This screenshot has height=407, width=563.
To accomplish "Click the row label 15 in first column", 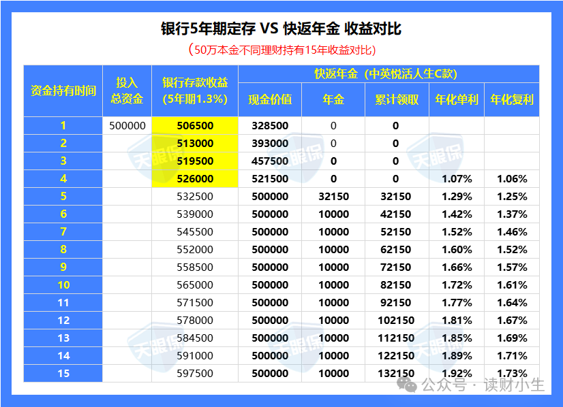I will 63,374.
